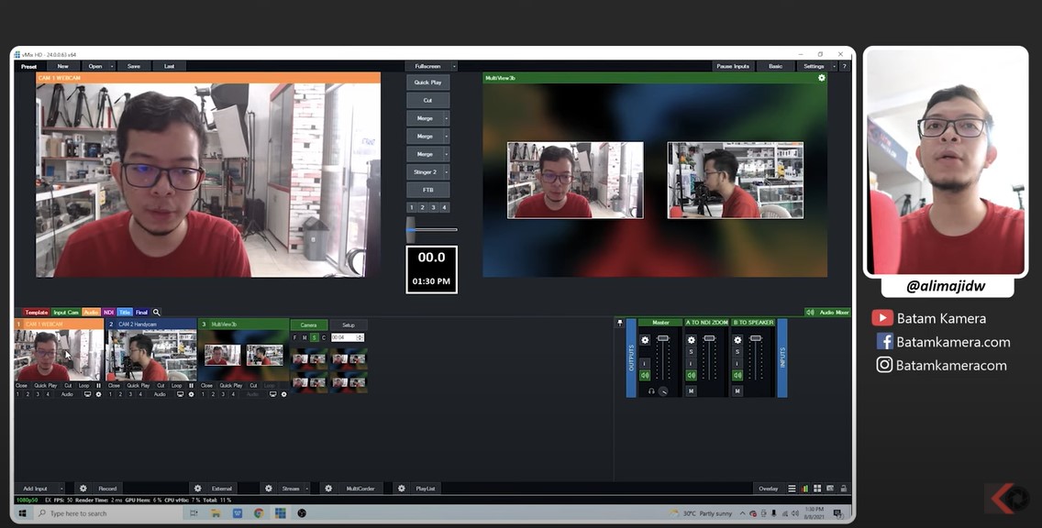
Task: Open Stream settings gear icon
Action: coord(269,489)
